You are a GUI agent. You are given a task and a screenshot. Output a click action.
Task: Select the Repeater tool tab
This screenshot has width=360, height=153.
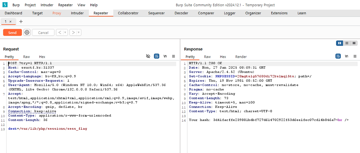point(101,13)
